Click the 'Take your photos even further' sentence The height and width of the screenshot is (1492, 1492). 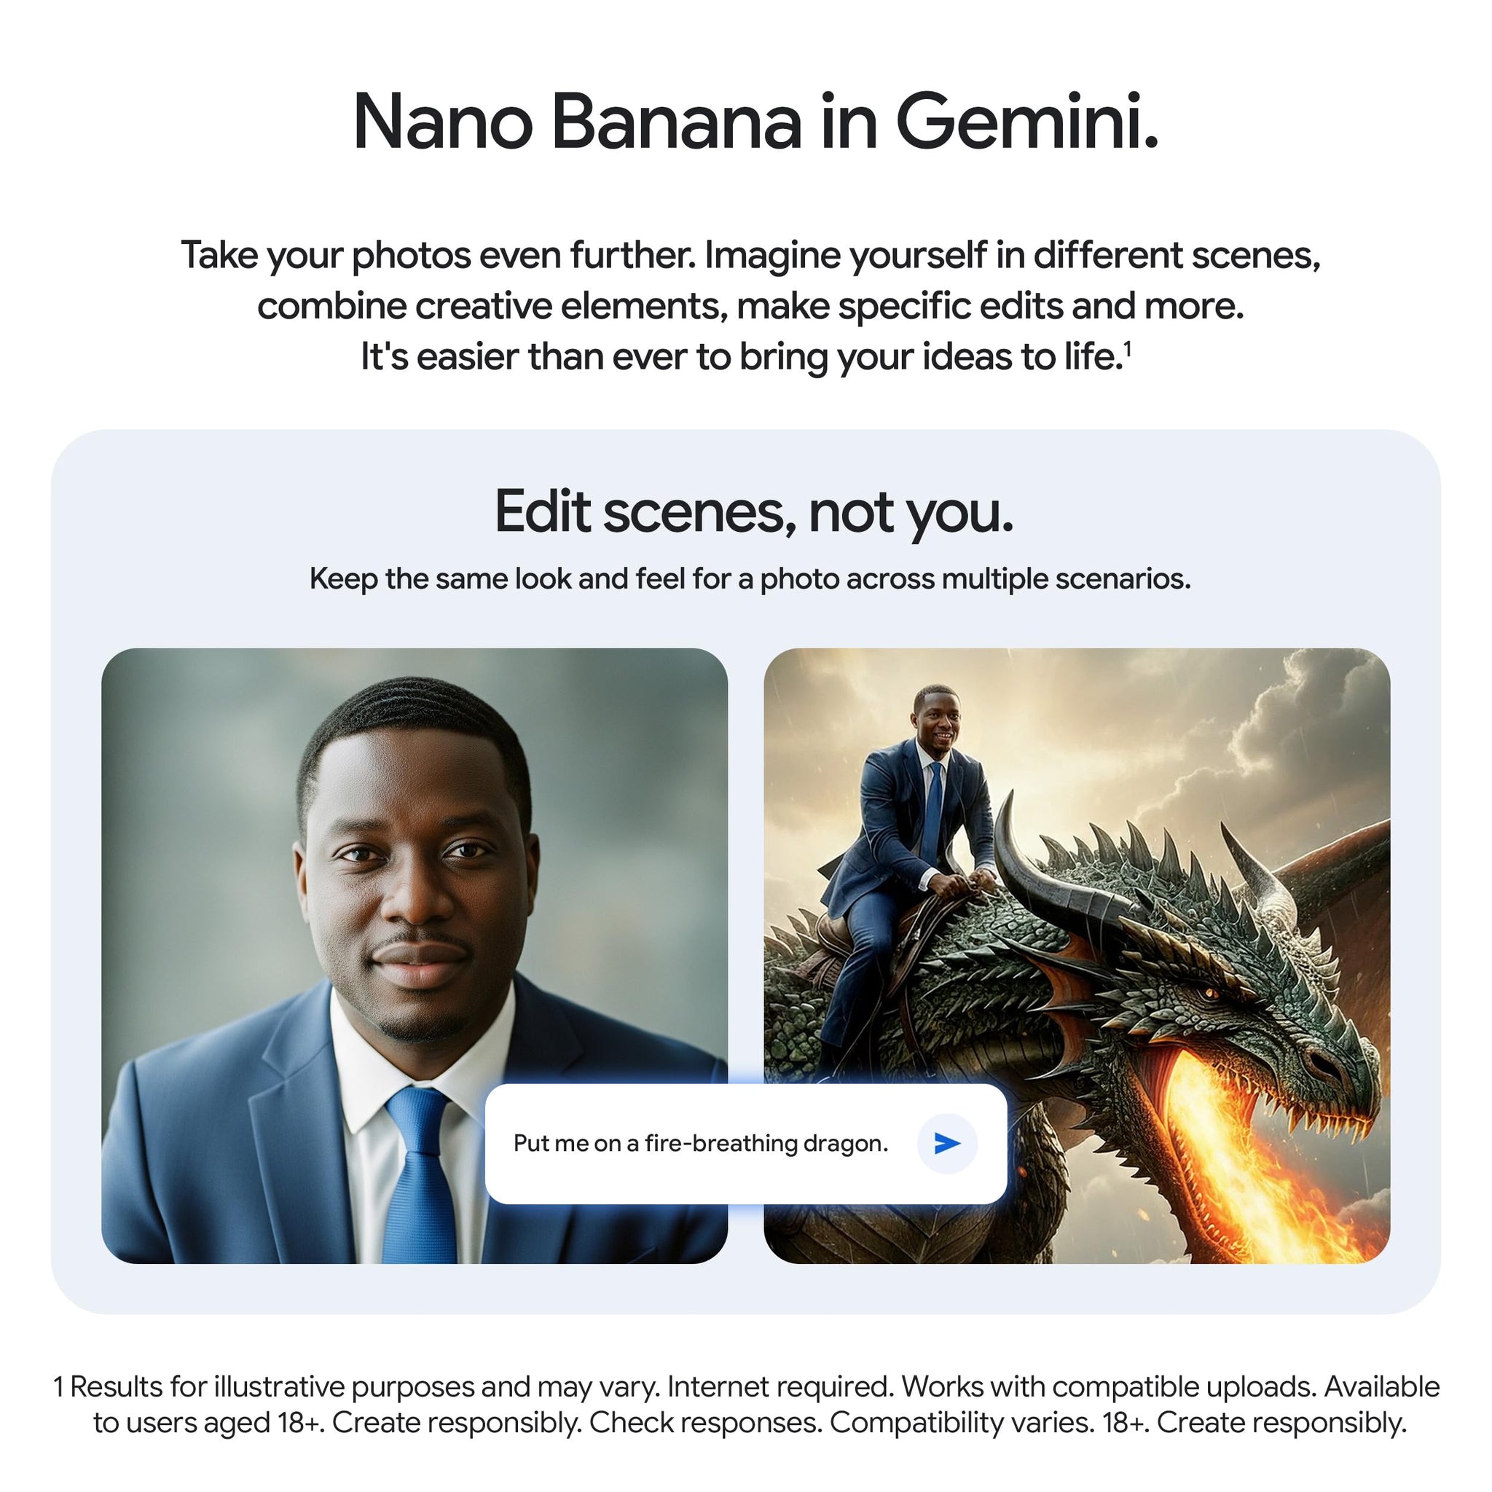(439, 255)
